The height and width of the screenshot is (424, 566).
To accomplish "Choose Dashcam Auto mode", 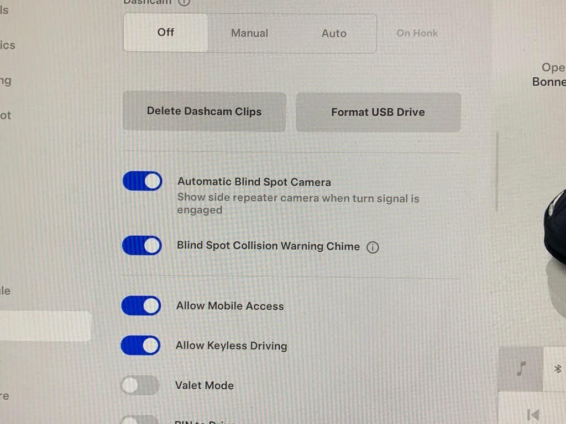I will tap(334, 34).
